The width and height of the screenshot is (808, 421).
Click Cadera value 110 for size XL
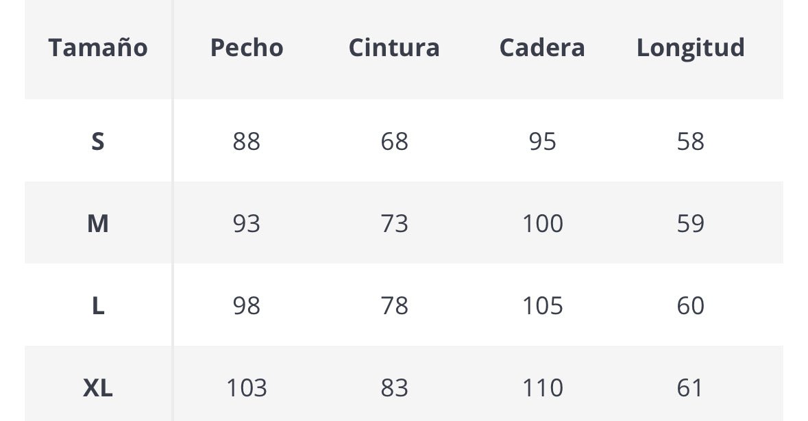[543, 388]
